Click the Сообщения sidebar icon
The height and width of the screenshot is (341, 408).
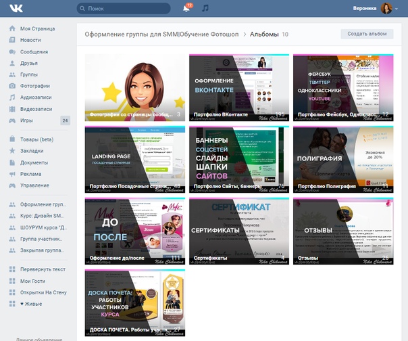tap(11, 51)
